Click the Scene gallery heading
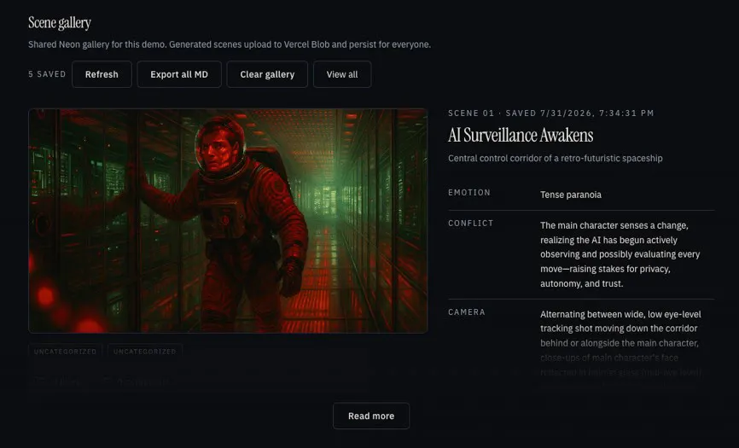Image resolution: width=739 pixels, height=448 pixels. pos(60,22)
